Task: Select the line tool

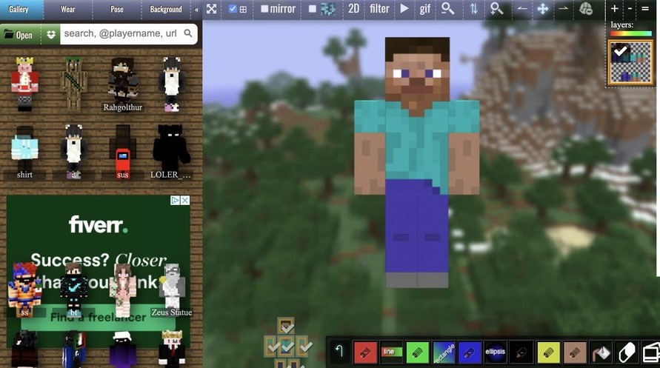Action: [x=391, y=352]
